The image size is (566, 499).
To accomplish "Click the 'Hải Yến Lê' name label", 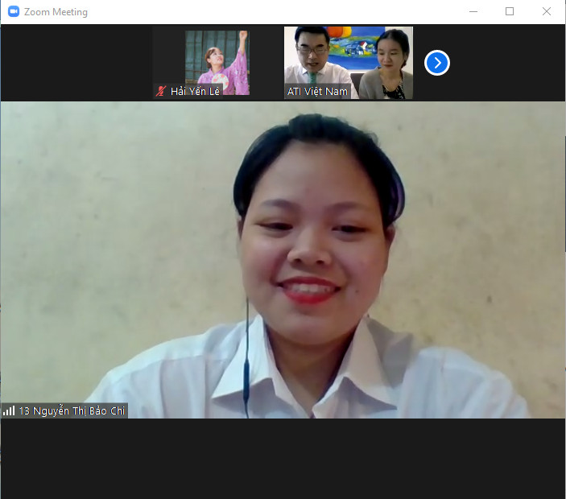I will point(195,91).
